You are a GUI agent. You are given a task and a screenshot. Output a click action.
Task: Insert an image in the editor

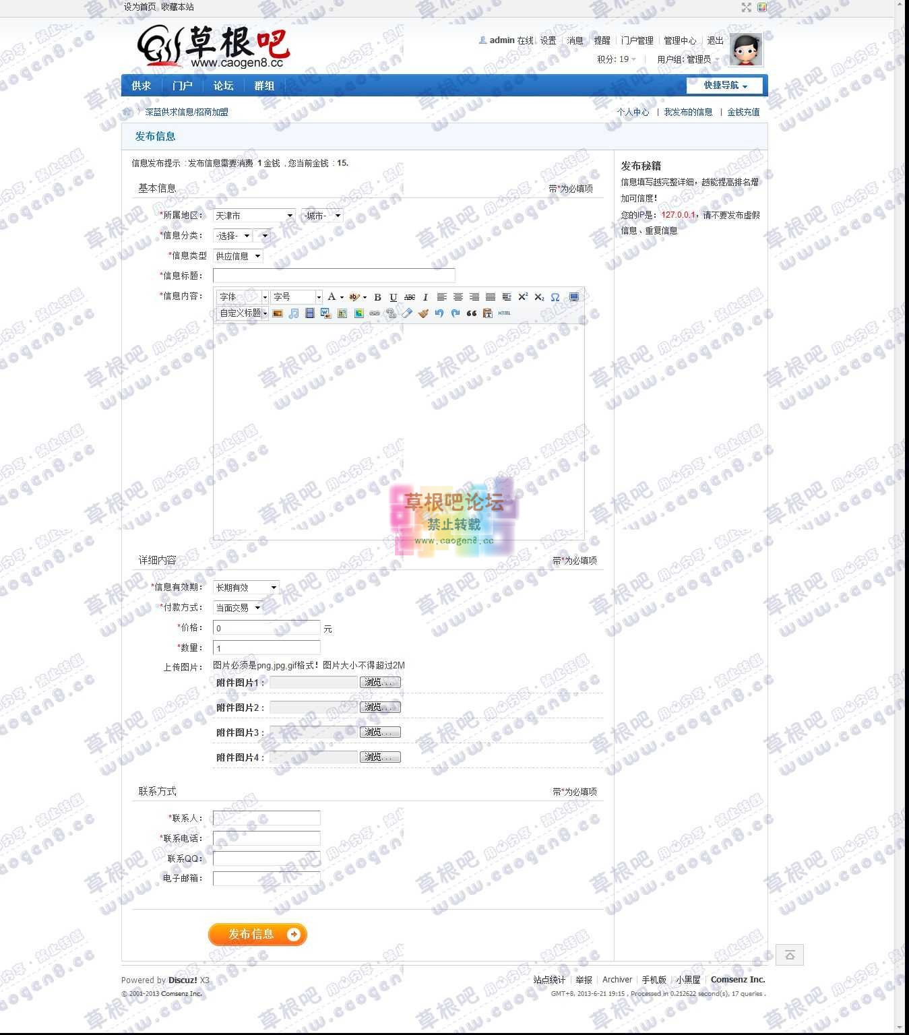click(279, 313)
